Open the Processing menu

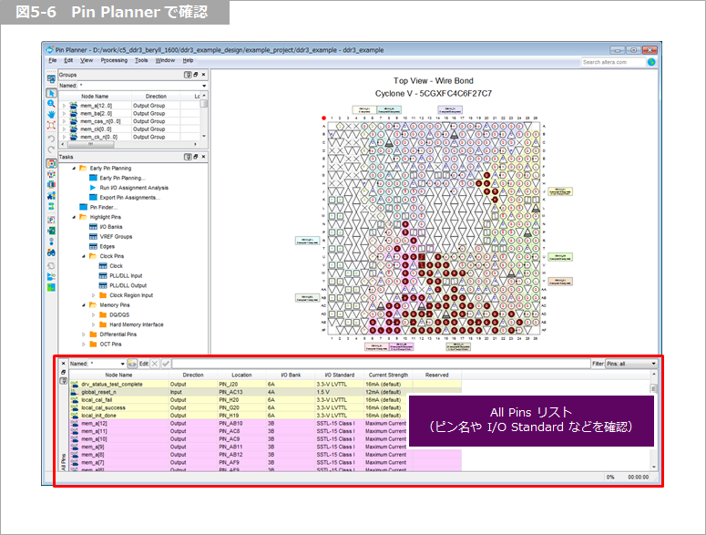click(x=114, y=60)
